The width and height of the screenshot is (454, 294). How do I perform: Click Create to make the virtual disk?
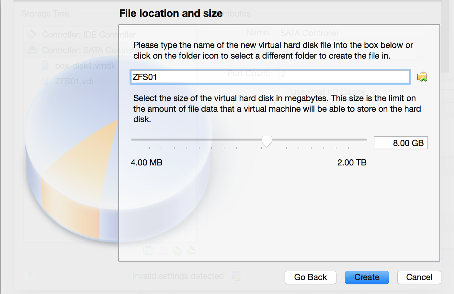367,277
